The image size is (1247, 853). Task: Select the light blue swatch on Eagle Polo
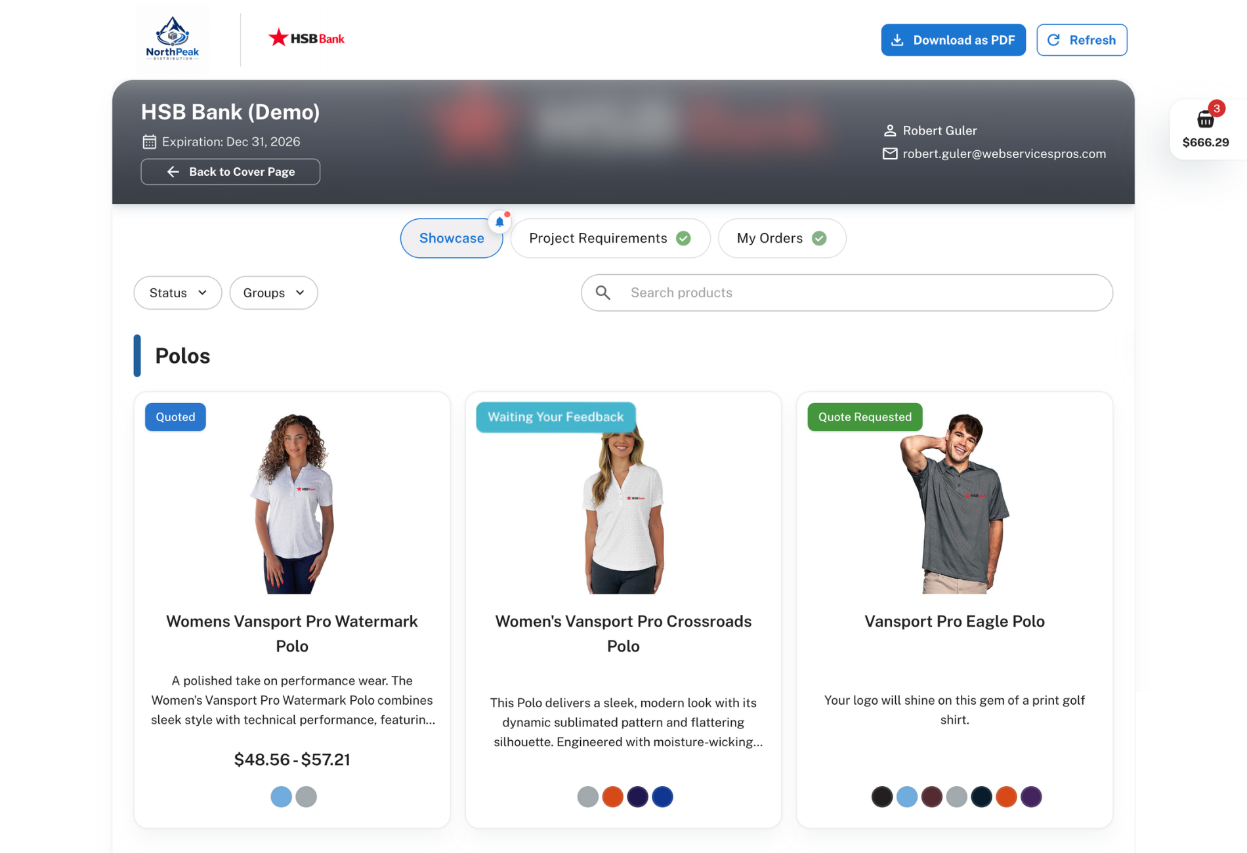[x=906, y=797]
